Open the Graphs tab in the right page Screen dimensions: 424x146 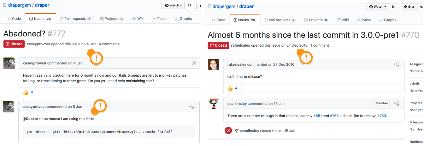tap(388, 20)
